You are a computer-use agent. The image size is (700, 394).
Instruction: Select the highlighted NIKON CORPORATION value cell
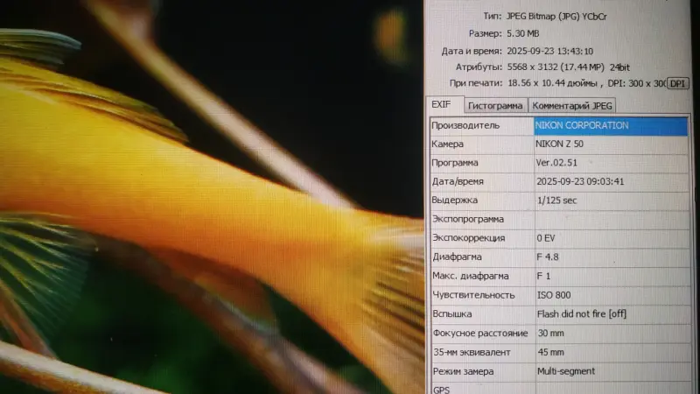[611, 125]
